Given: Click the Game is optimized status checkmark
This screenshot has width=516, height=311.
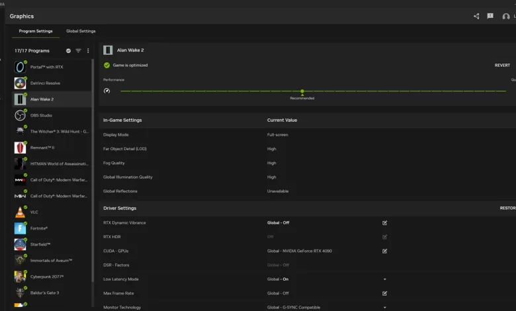Looking at the screenshot, I should pyautogui.click(x=107, y=65).
